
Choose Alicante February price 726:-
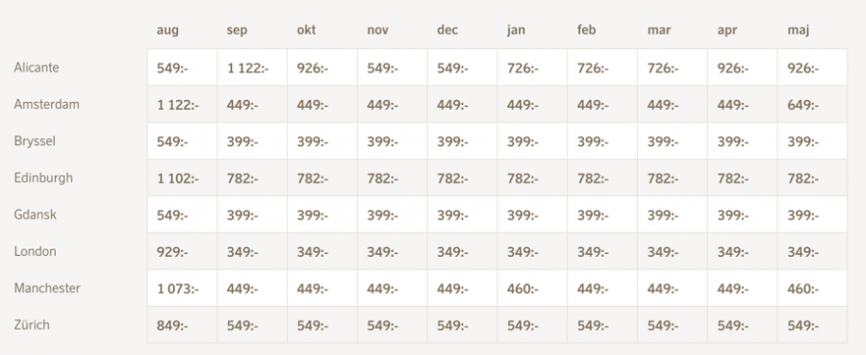click(593, 68)
